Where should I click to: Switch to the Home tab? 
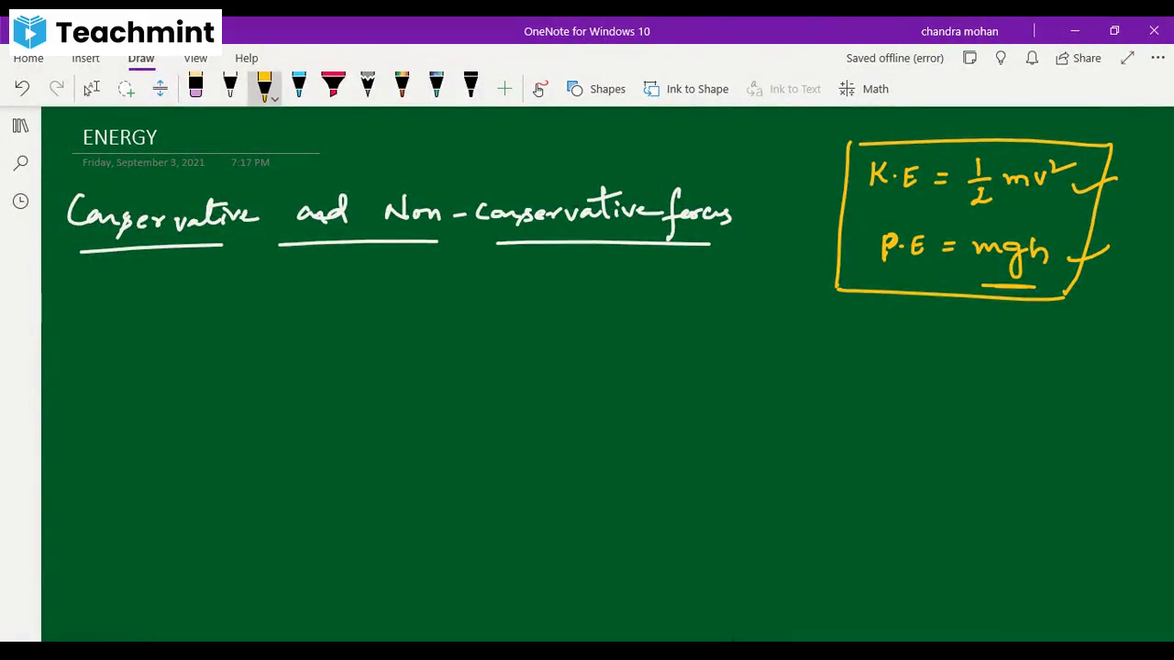28,58
